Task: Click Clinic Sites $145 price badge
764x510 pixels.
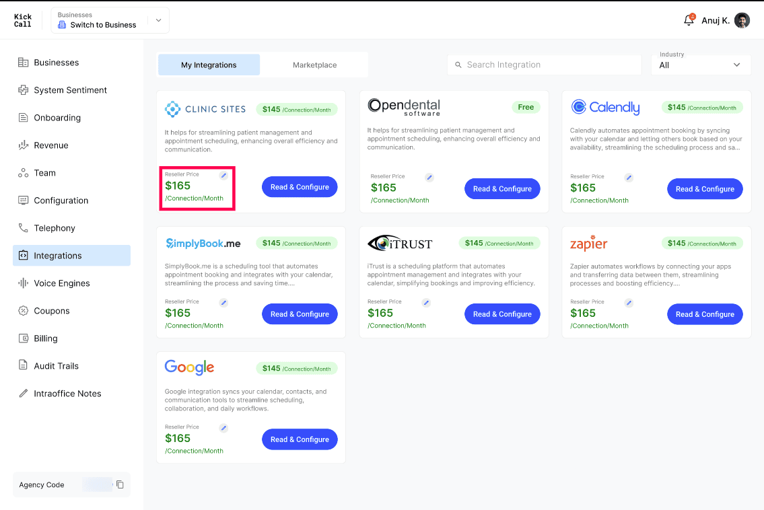Action: click(x=297, y=110)
